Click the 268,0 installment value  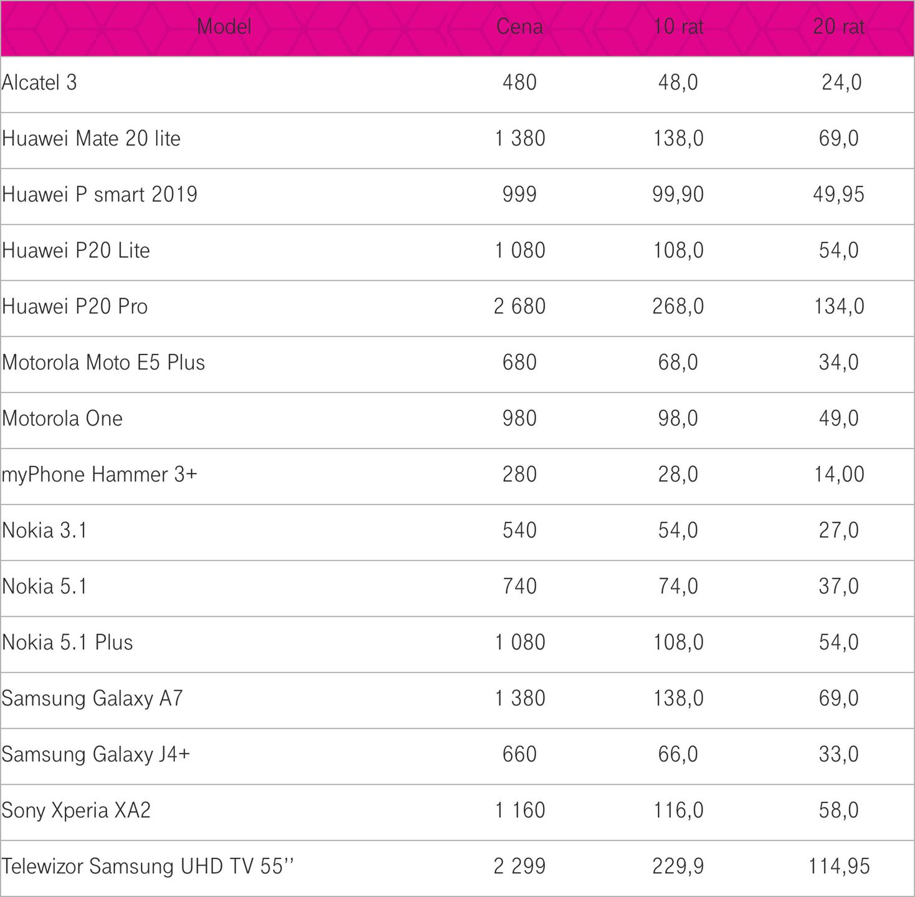coord(678,306)
